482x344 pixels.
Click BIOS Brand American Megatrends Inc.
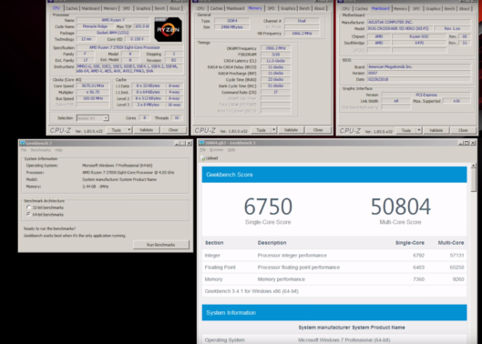point(419,66)
